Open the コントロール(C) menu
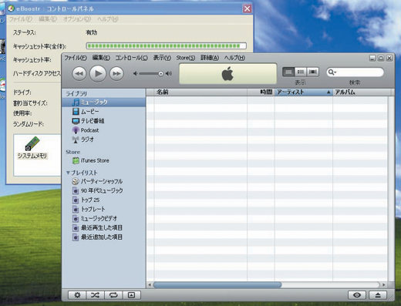Image resolution: width=401 pixels, height=306 pixels. (131, 58)
